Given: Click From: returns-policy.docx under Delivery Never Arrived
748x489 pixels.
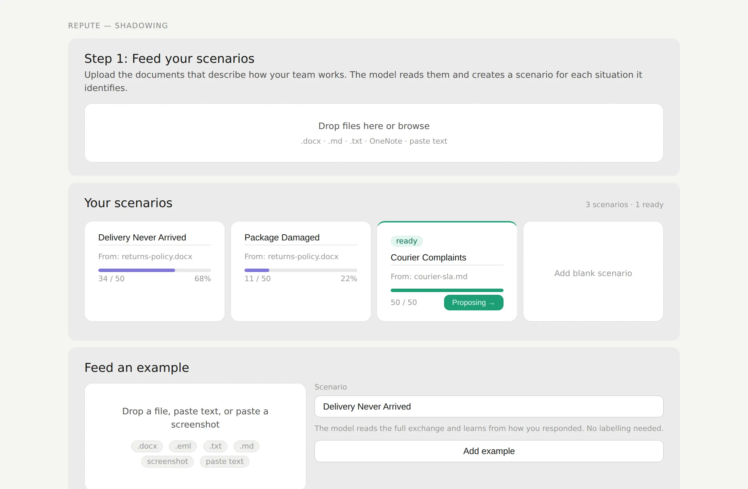Looking at the screenshot, I should [x=145, y=256].
